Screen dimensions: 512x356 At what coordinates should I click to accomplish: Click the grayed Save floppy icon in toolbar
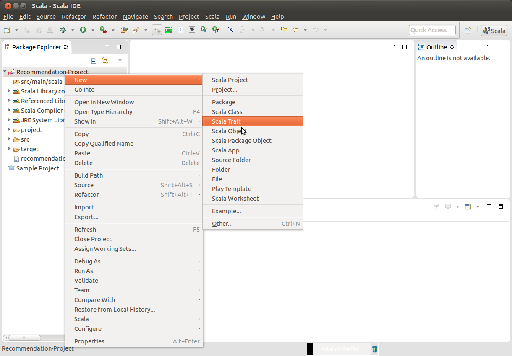coord(27,30)
